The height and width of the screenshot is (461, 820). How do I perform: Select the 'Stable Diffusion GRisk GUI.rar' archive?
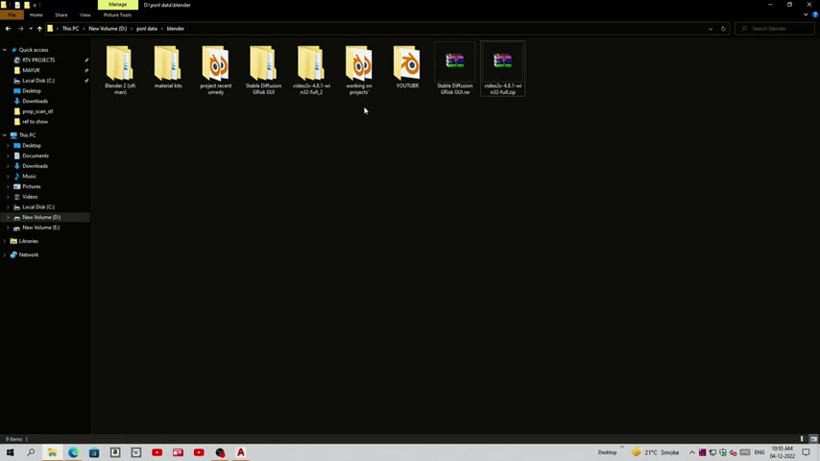pyautogui.click(x=454, y=67)
